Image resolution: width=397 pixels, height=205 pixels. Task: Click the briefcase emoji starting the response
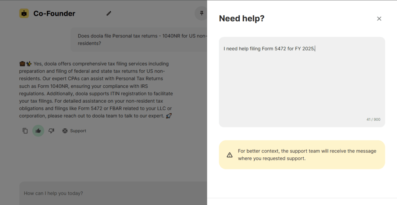[22, 64]
